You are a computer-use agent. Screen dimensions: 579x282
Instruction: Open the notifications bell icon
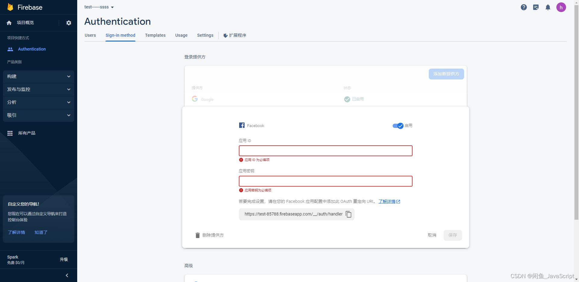(x=548, y=7)
